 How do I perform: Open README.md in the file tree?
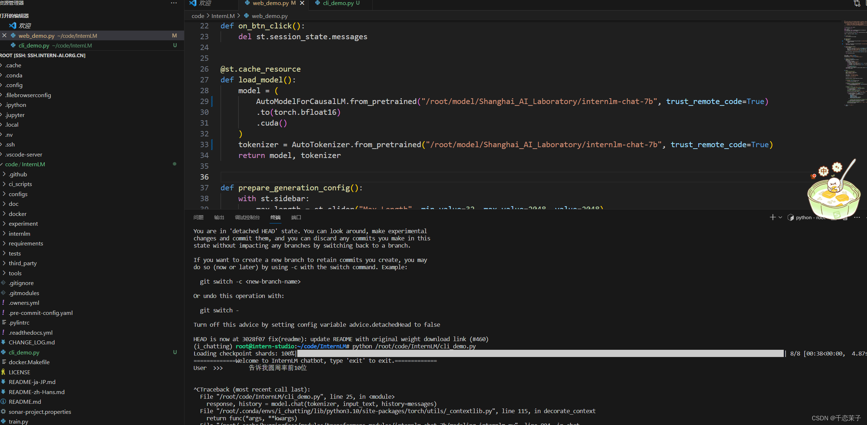[x=25, y=402]
